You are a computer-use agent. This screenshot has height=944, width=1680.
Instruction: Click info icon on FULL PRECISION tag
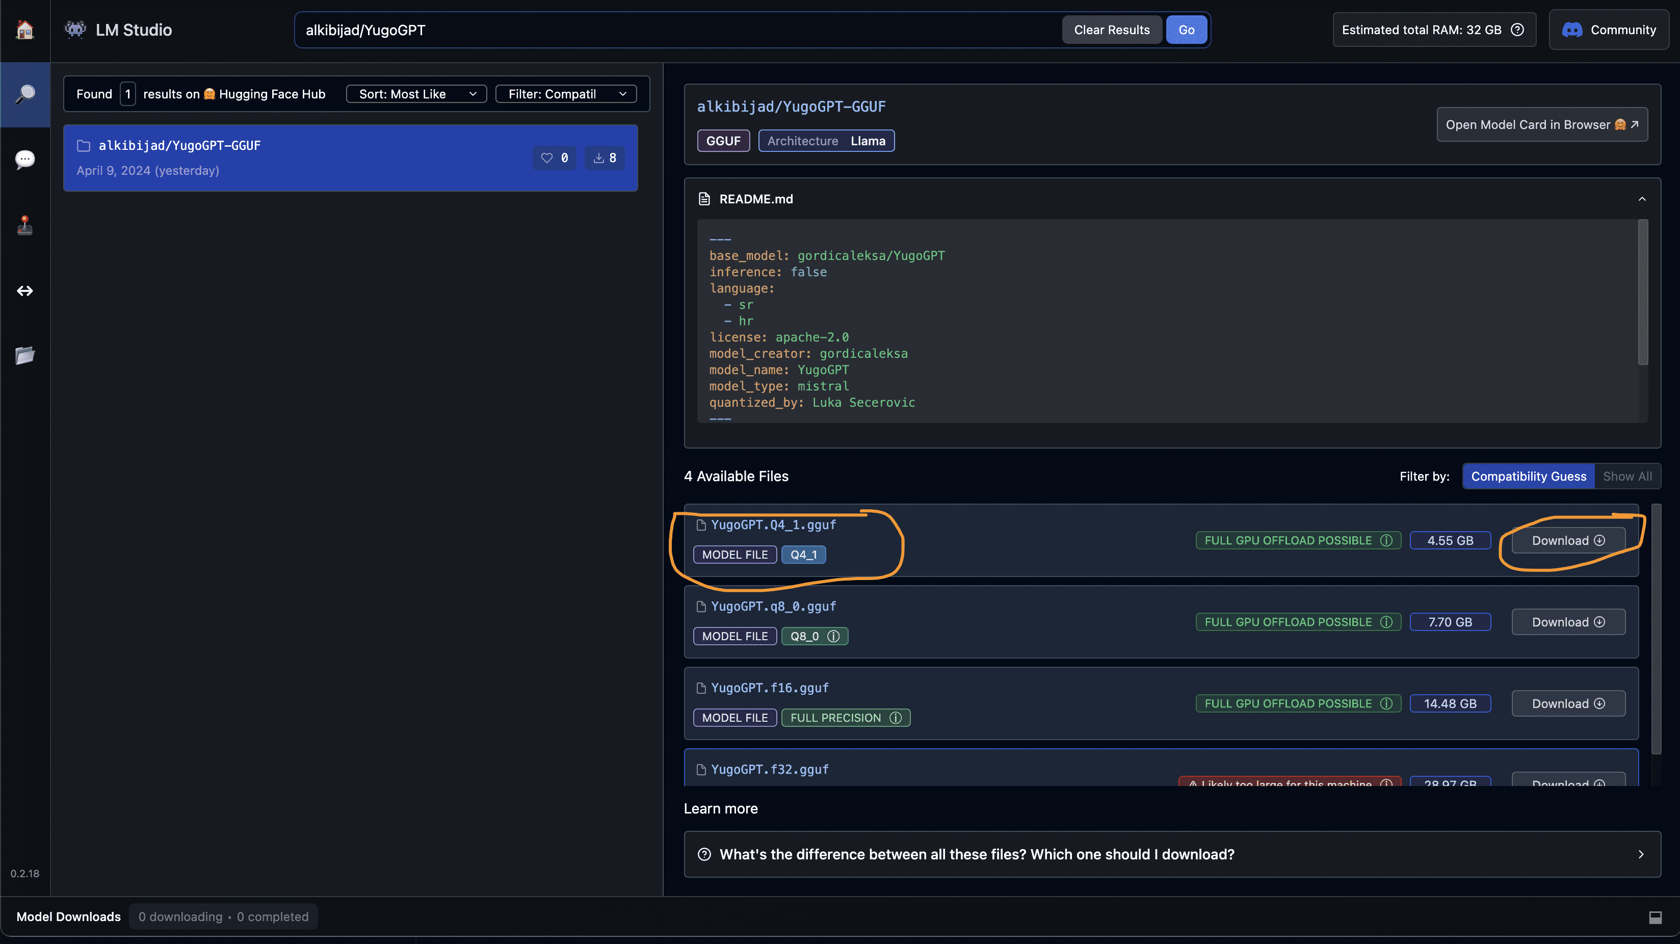pos(896,718)
